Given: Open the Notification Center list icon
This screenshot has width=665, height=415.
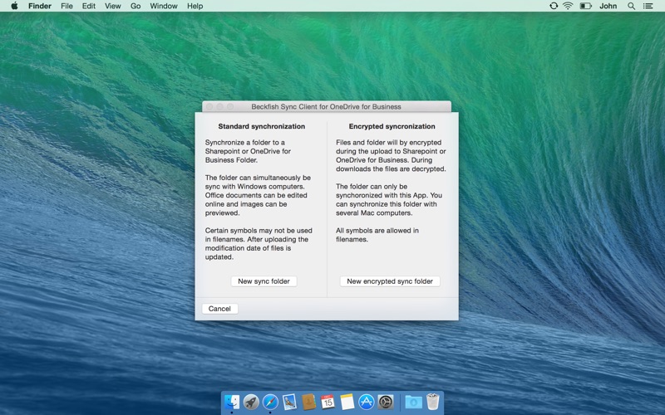Looking at the screenshot, I should click(x=648, y=6).
